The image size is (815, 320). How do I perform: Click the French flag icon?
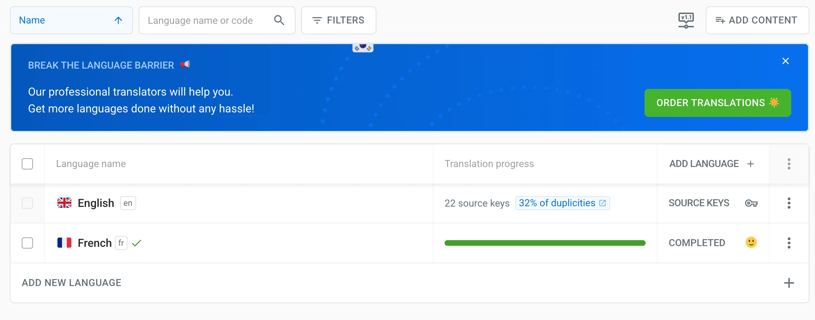[64, 243]
